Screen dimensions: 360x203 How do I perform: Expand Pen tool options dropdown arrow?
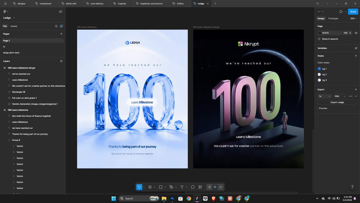[176, 187]
